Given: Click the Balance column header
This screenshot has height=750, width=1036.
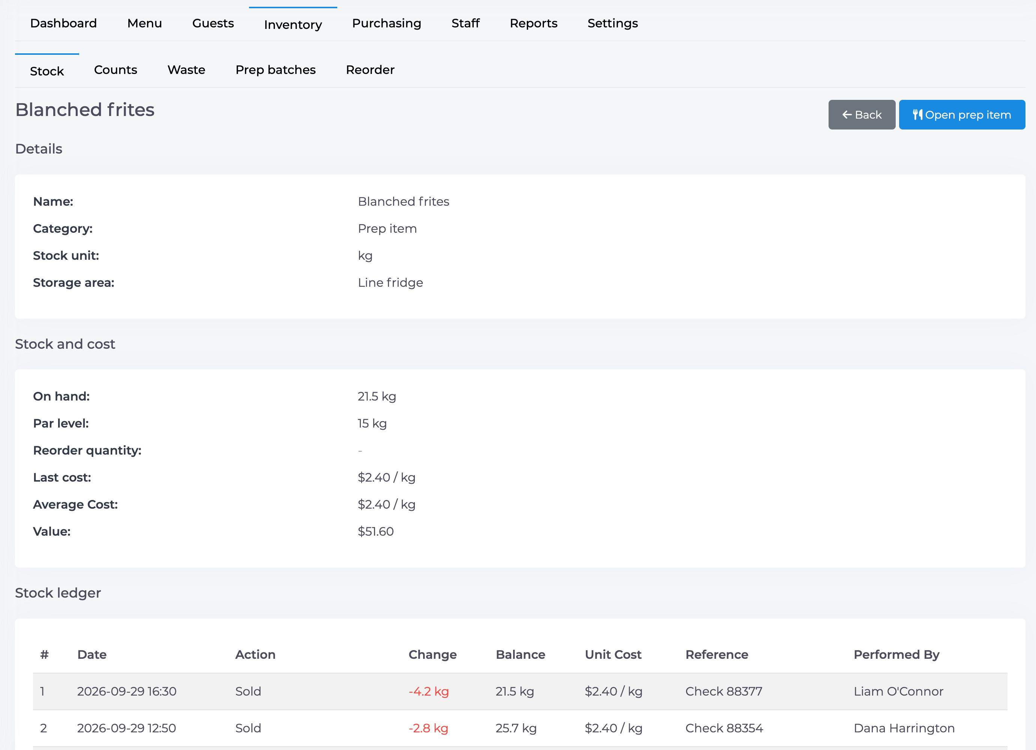Looking at the screenshot, I should pos(520,655).
